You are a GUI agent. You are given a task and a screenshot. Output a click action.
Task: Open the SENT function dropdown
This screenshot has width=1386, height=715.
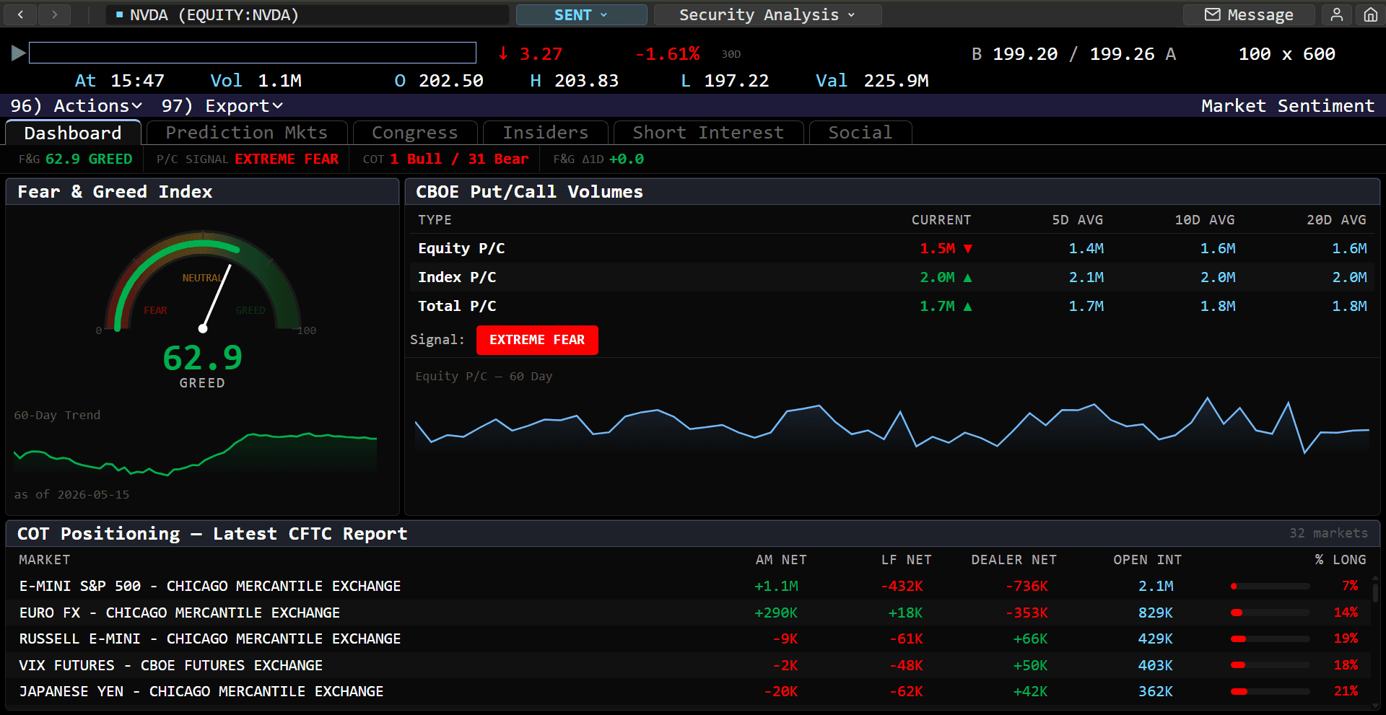(581, 14)
